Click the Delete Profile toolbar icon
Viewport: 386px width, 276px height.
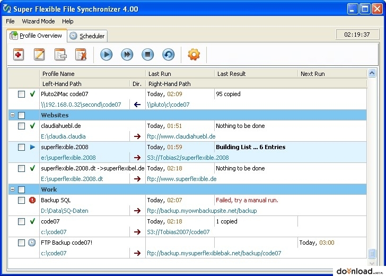point(81,55)
